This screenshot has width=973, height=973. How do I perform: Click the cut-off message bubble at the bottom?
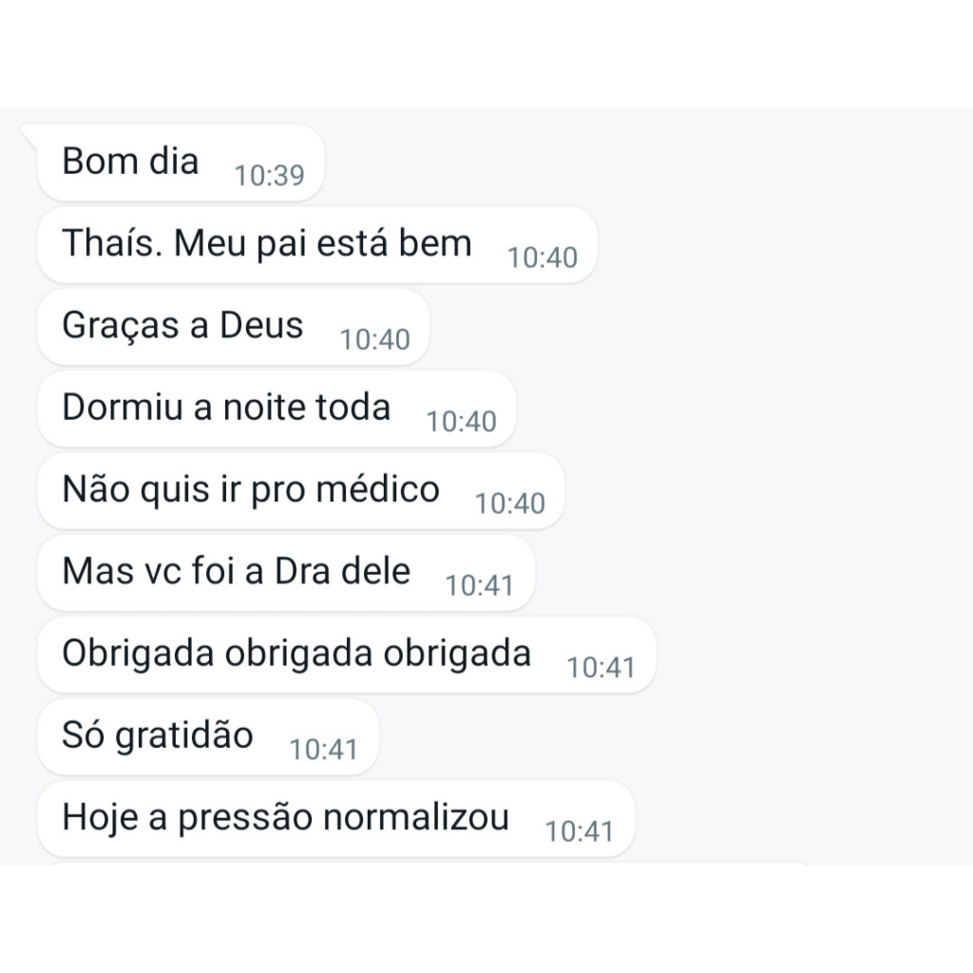(428, 863)
